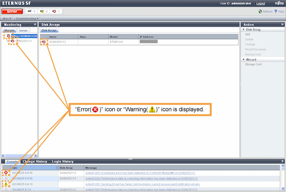Collapse the Action panel with chevrons
This screenshot has height=192, width=286.
pos(282,24)
